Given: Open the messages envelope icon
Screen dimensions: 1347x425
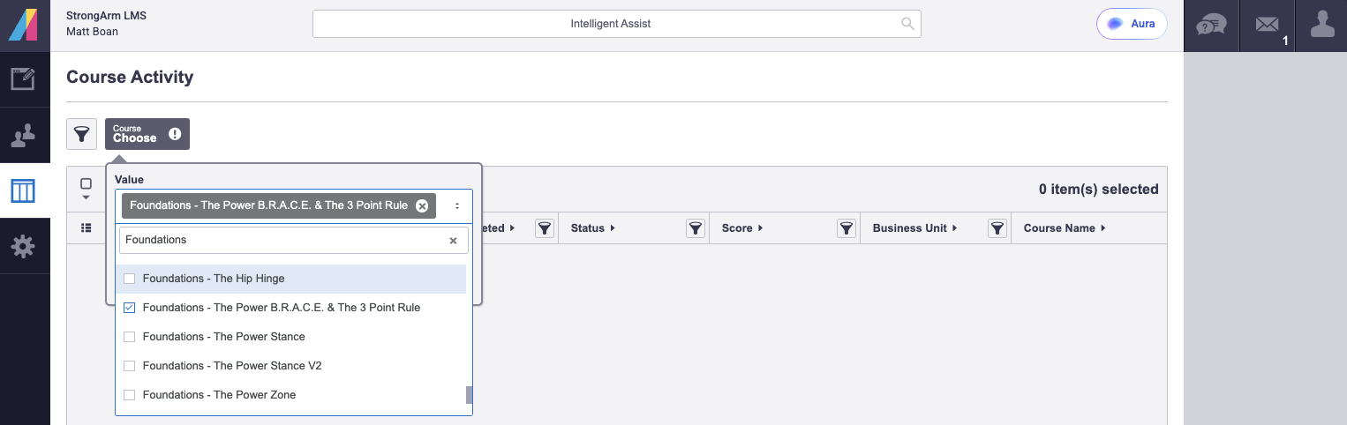Looking at the screenshot, I should tap(1266, 26).
